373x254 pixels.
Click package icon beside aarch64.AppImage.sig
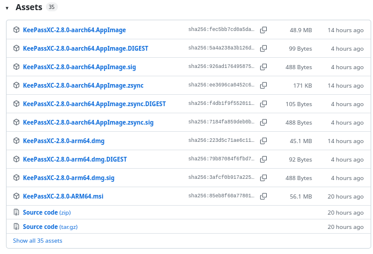16,67
